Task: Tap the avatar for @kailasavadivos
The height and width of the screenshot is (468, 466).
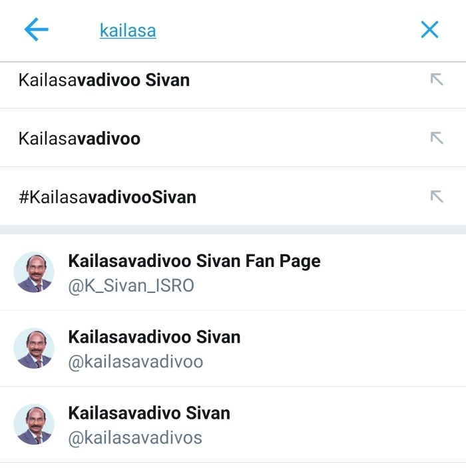Action: (34, 425)
